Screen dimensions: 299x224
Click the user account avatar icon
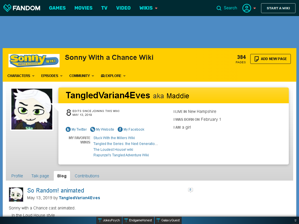coord(246,8)
